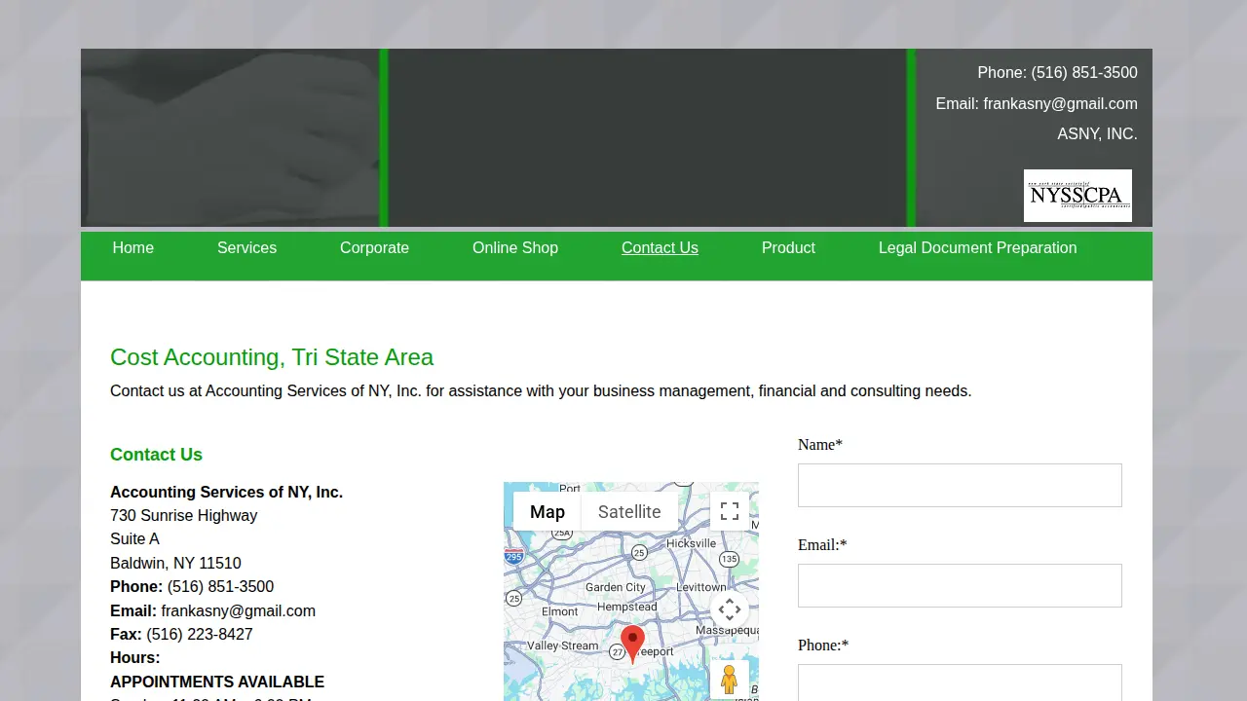
Task: Click the ASNY, INC. header text
Action: tap(1097, 134)
